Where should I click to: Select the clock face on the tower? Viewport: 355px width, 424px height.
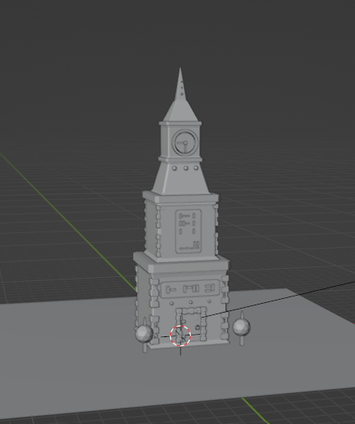186,142
